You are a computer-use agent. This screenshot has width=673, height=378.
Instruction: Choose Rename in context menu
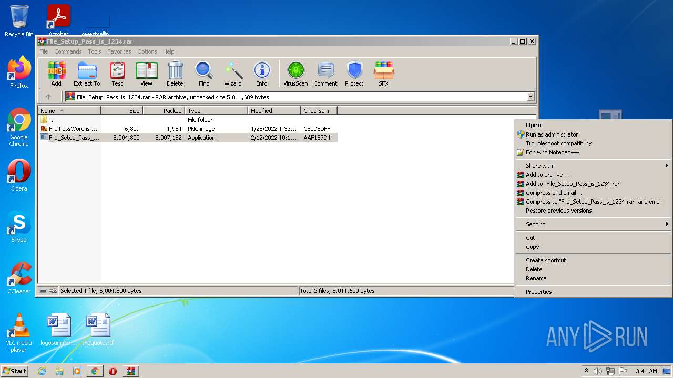[x=593, y=278]
